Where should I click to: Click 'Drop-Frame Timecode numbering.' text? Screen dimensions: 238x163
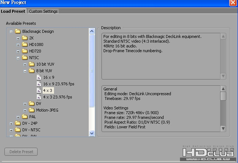133,51
